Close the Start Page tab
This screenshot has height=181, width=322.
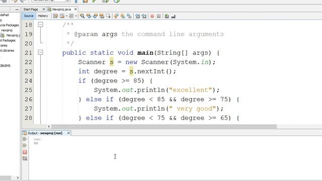pos(44,9)
